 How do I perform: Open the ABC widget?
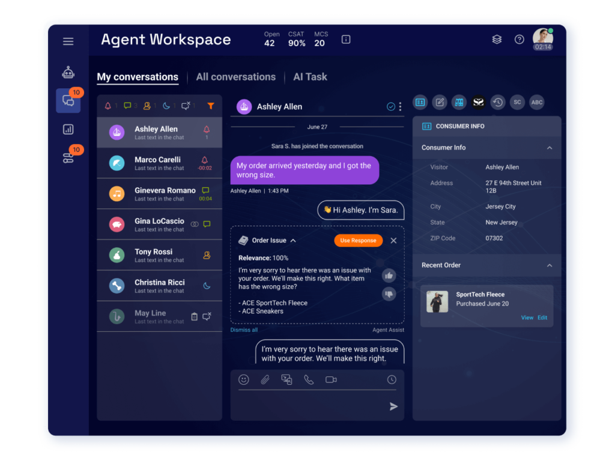click(x=536, y=102)
